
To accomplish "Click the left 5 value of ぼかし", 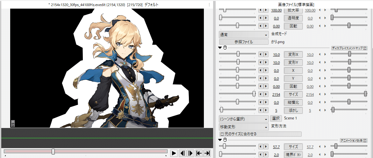I will click(x=276, y=110).
